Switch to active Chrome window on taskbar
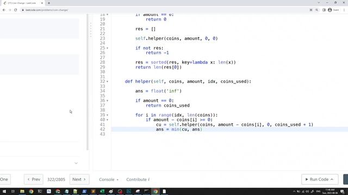This screenshot has width=348, height=195. [156, 191]
